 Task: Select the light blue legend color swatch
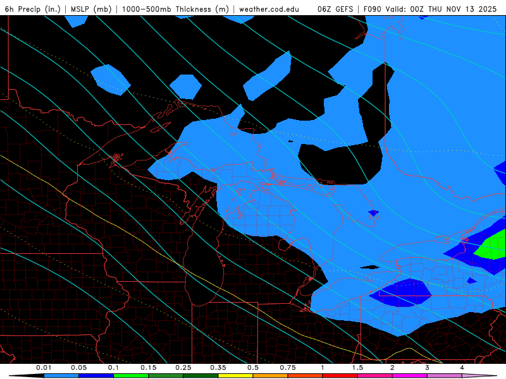pyautogui.click(x=61, y=376)
